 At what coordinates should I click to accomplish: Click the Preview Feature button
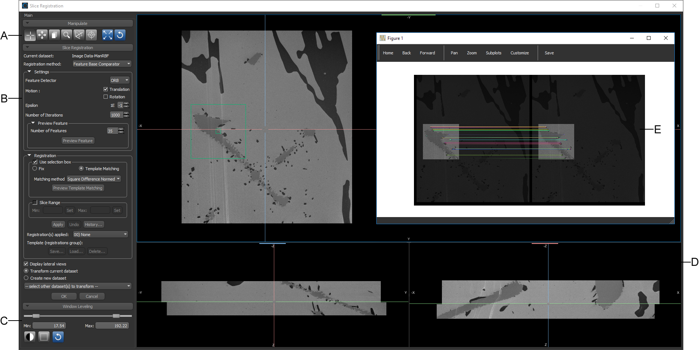(78, 141)
